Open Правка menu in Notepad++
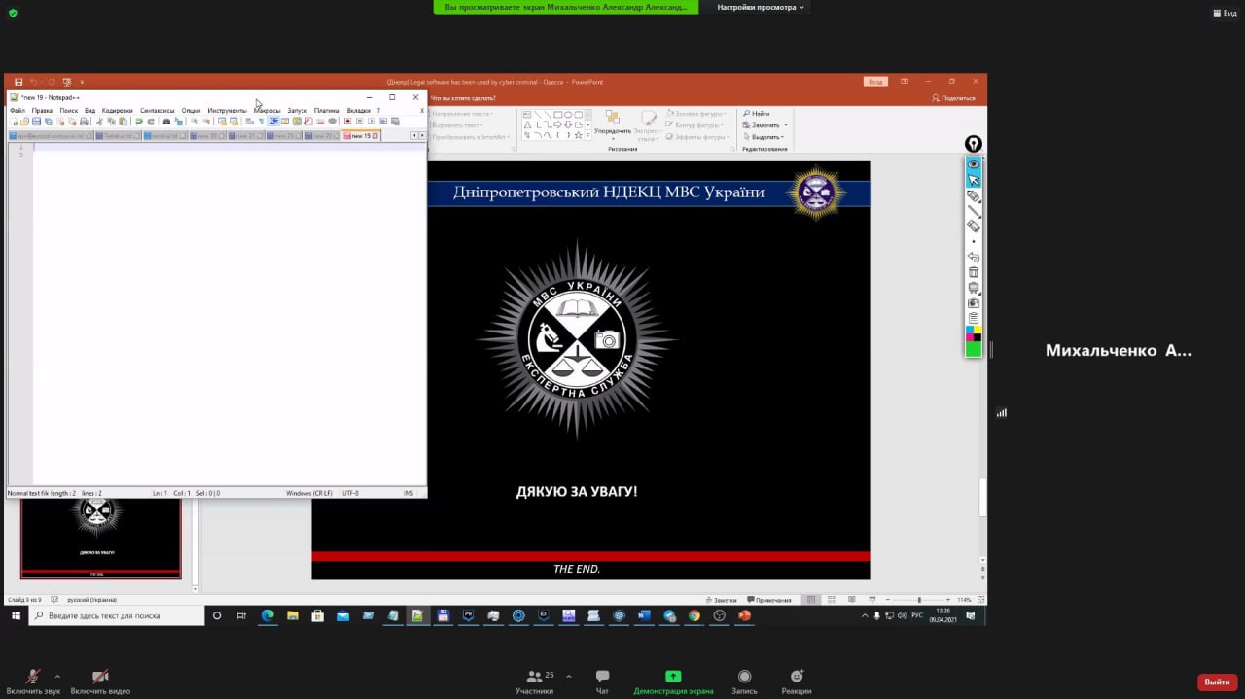1245x699 pixels. pos(42,111)
